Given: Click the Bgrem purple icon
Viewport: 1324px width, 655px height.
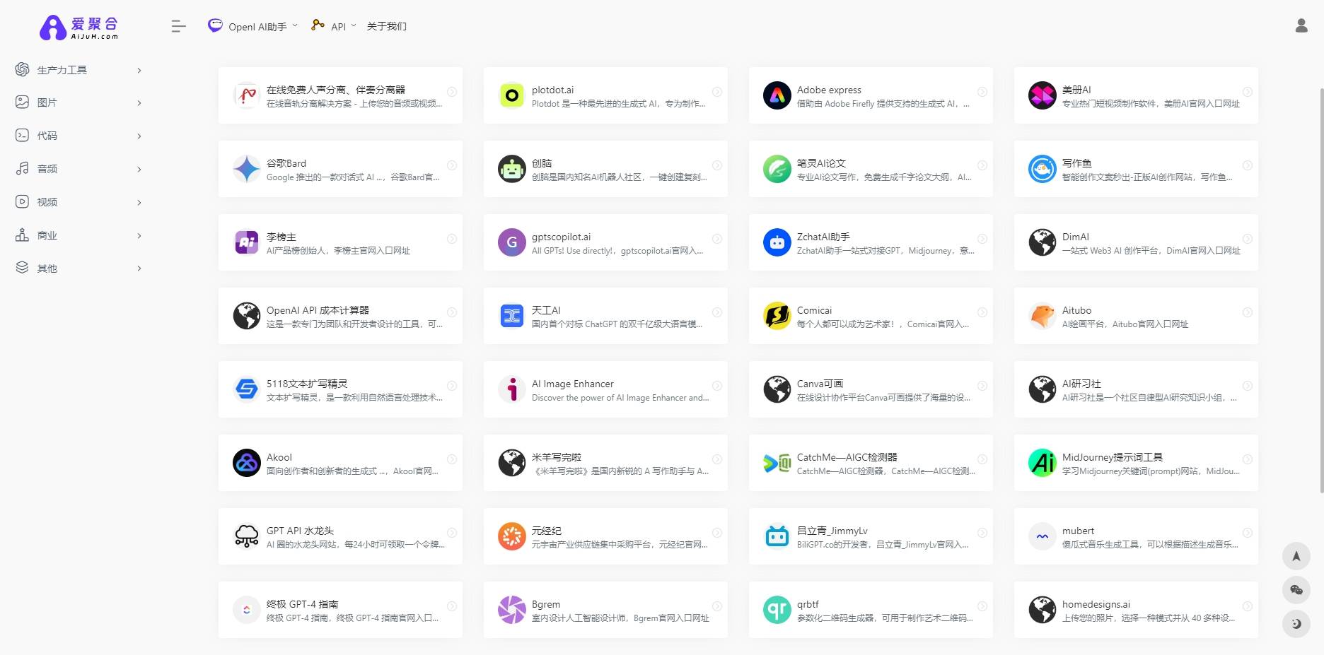Looking at the screenshot, I should [x=512, y=610].
